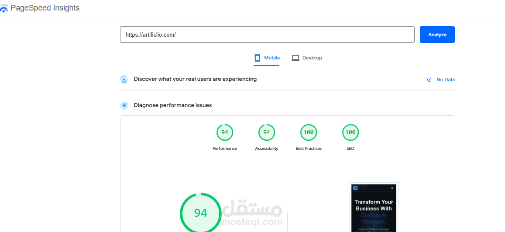Open the No Data link
Viewport: 505px width, 232px height.
pyautogui.click(x=445, y=80)
